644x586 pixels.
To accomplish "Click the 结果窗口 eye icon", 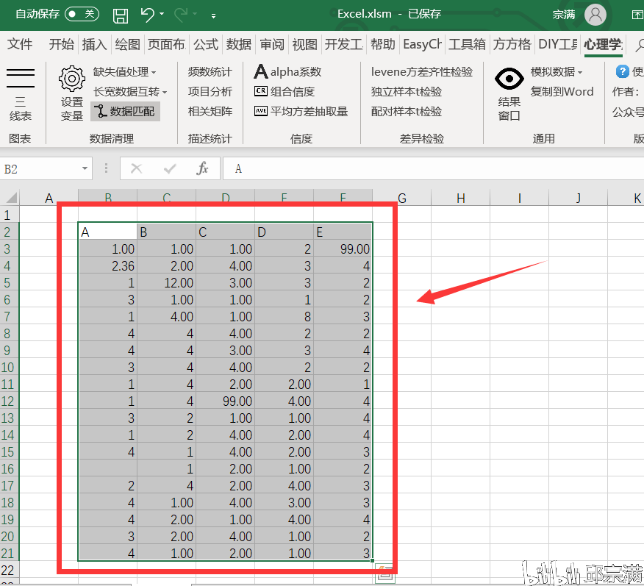I will tap(509, 79).
